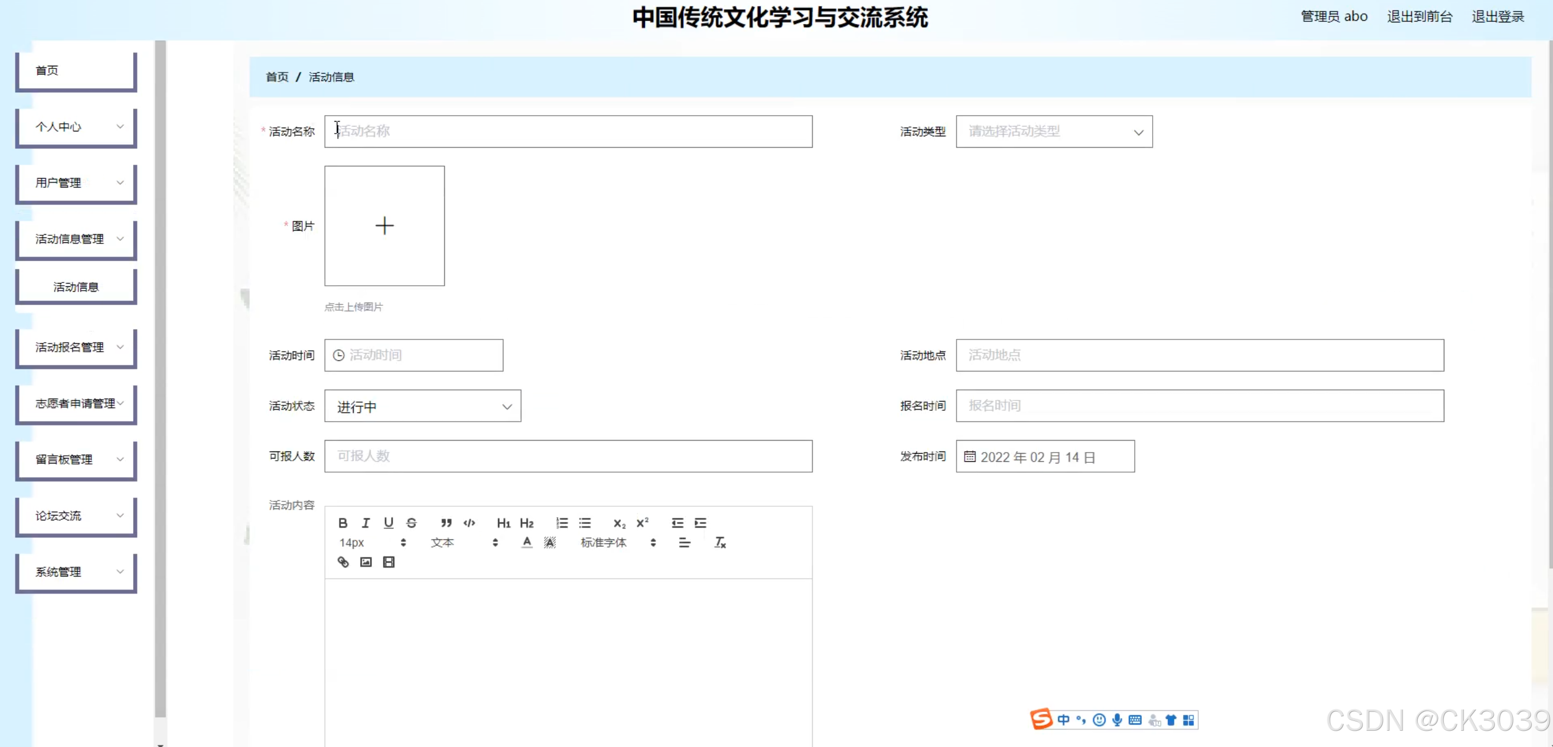1553x747 pixels.
Task: Open the 活动状态 dropdown showing 进行中
Action: point(422,406)
